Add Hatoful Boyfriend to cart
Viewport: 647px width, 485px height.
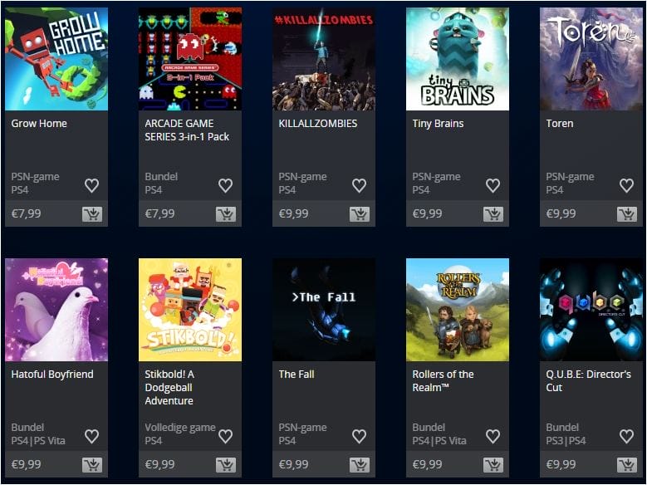(x=92, y=465)
